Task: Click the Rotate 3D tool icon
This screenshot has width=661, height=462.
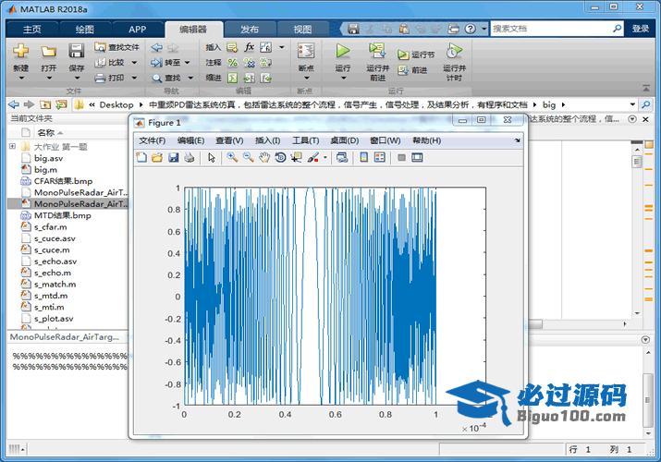Action: click(x=280, y=158)
